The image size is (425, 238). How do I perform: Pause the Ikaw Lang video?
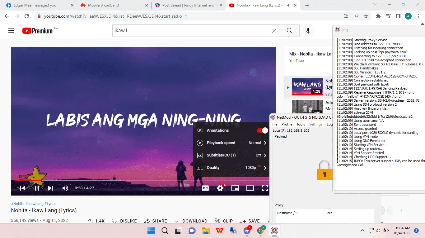[37, 188]
